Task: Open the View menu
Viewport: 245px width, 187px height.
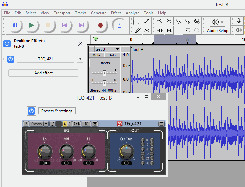Action: click(x=45, y=13)
